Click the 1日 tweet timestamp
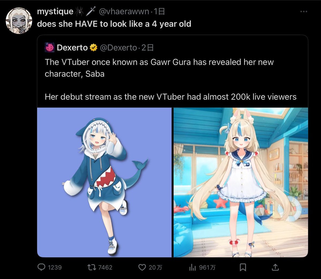Viewport: 321px width, 279px height. 159,11
